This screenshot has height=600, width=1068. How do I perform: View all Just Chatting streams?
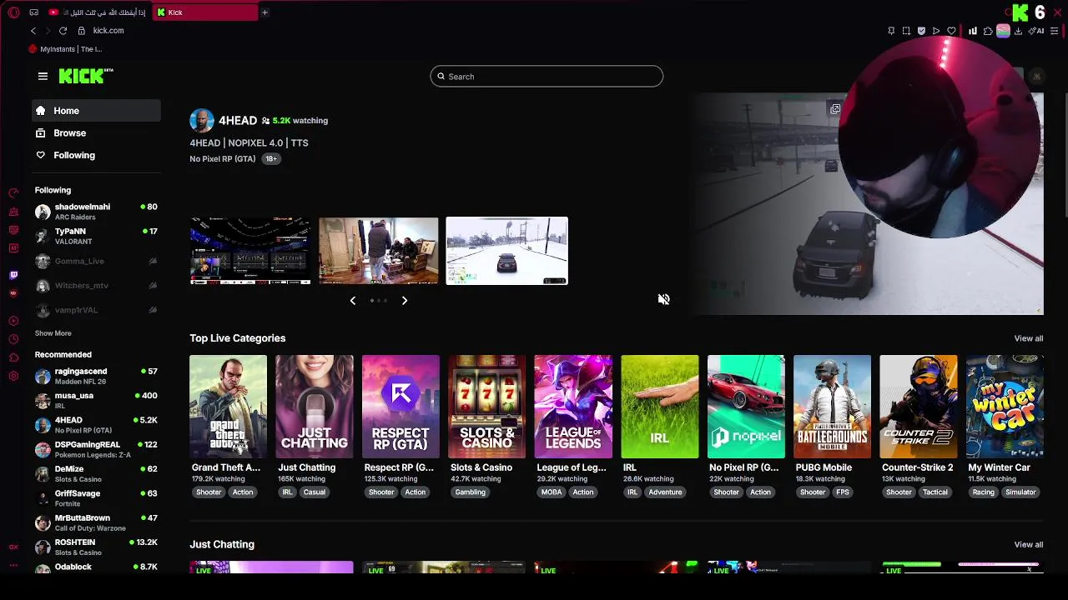pos(1028,544)
